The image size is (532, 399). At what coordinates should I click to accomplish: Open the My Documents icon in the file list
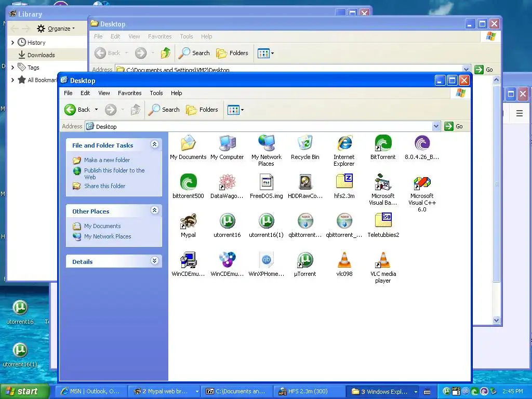[188, 143]
